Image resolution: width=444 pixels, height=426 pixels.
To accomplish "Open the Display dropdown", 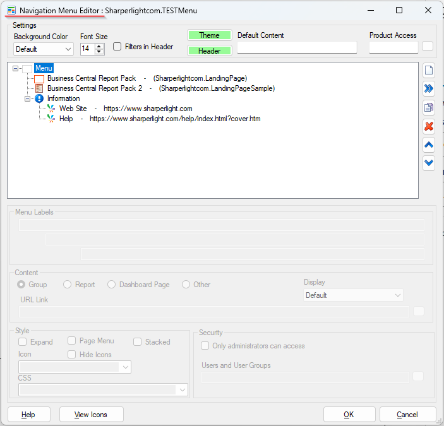I will [353, 295].
